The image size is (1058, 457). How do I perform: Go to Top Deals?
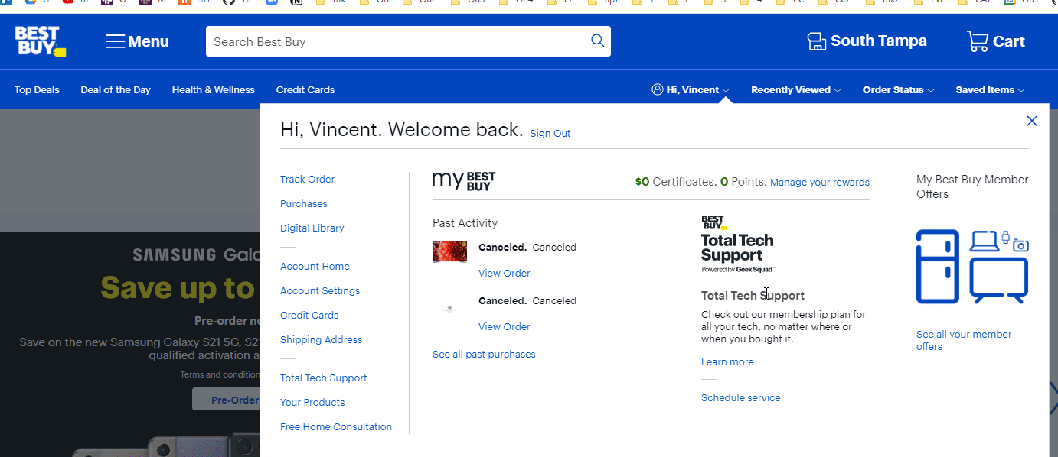pos(37,90)
